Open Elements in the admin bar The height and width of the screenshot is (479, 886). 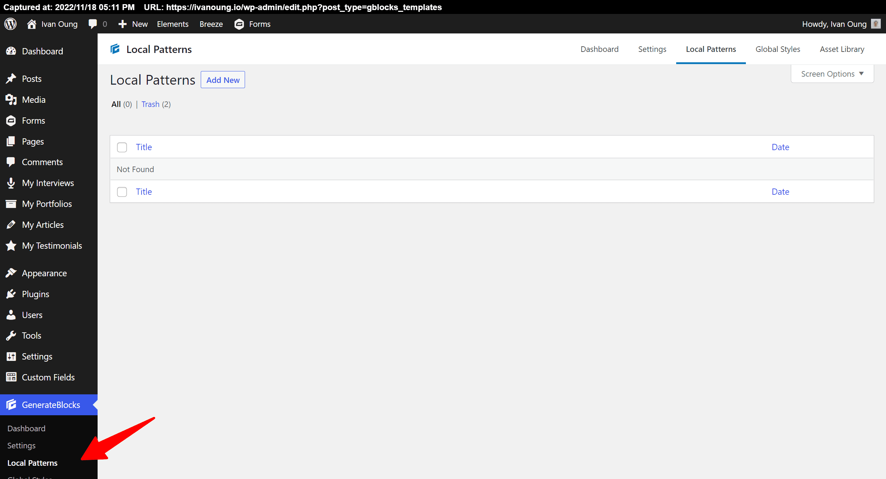click(x=173, y=24)
